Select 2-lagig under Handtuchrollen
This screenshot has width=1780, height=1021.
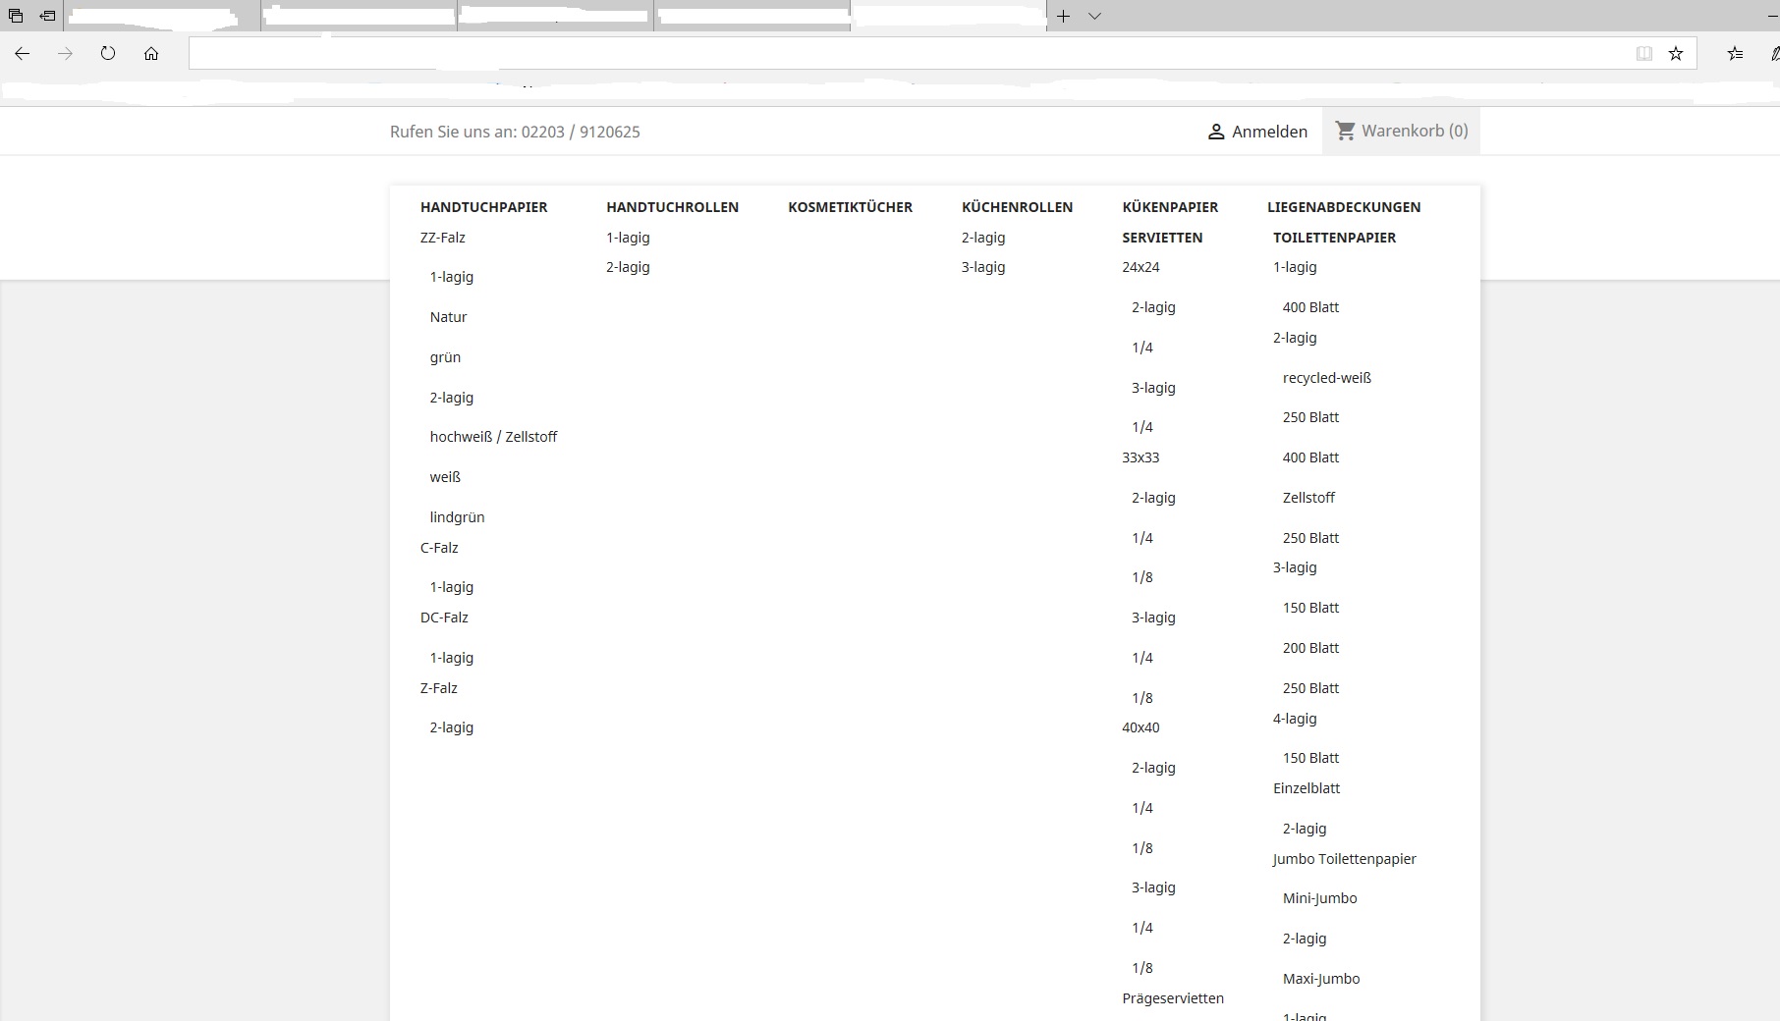(628, 267)
